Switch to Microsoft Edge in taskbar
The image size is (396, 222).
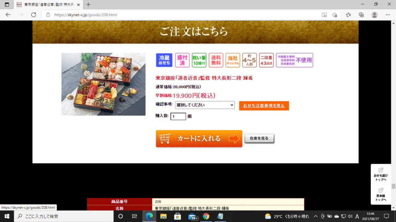point(149,216)
